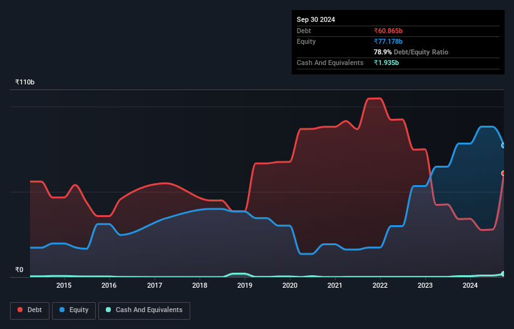
Task: Click the 2022 x-axis label
Action: click(x=380, y=285)
